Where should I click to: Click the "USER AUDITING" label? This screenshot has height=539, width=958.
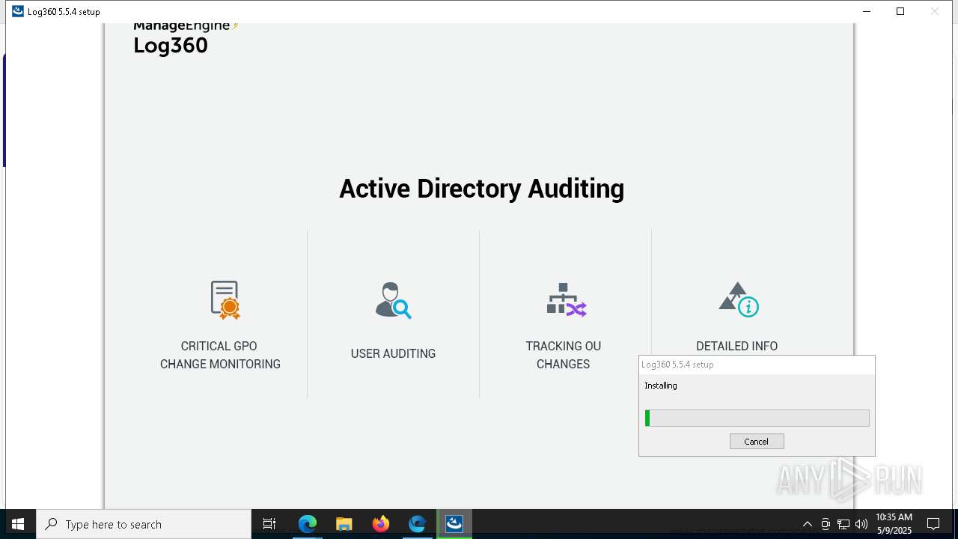[x=393, y=353]
